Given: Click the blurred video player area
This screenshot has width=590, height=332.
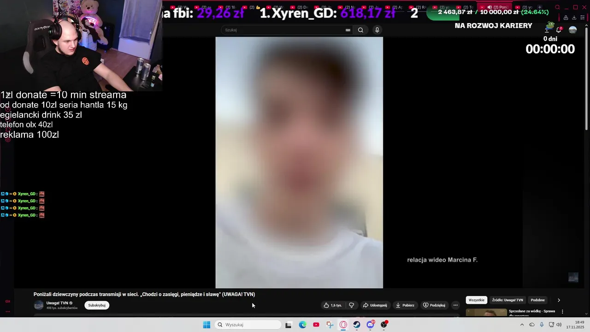Looking at the screenshot, I should (299, 162).
